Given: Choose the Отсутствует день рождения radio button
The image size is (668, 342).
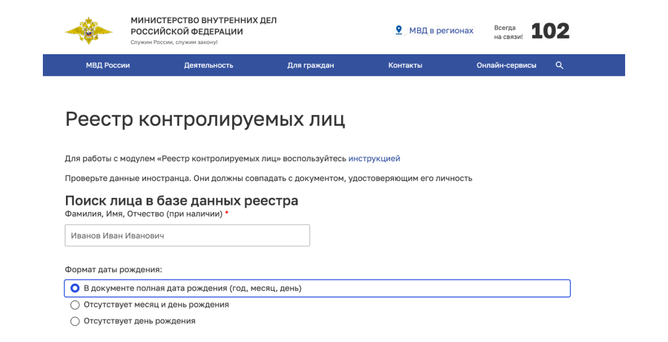Looking at the screenshot, I should (x=75, y=321).
